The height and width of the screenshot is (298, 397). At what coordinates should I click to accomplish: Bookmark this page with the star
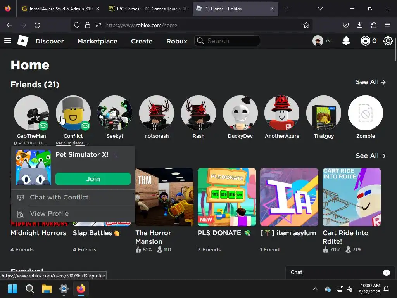pyautogui.click(x=306, y=25)
